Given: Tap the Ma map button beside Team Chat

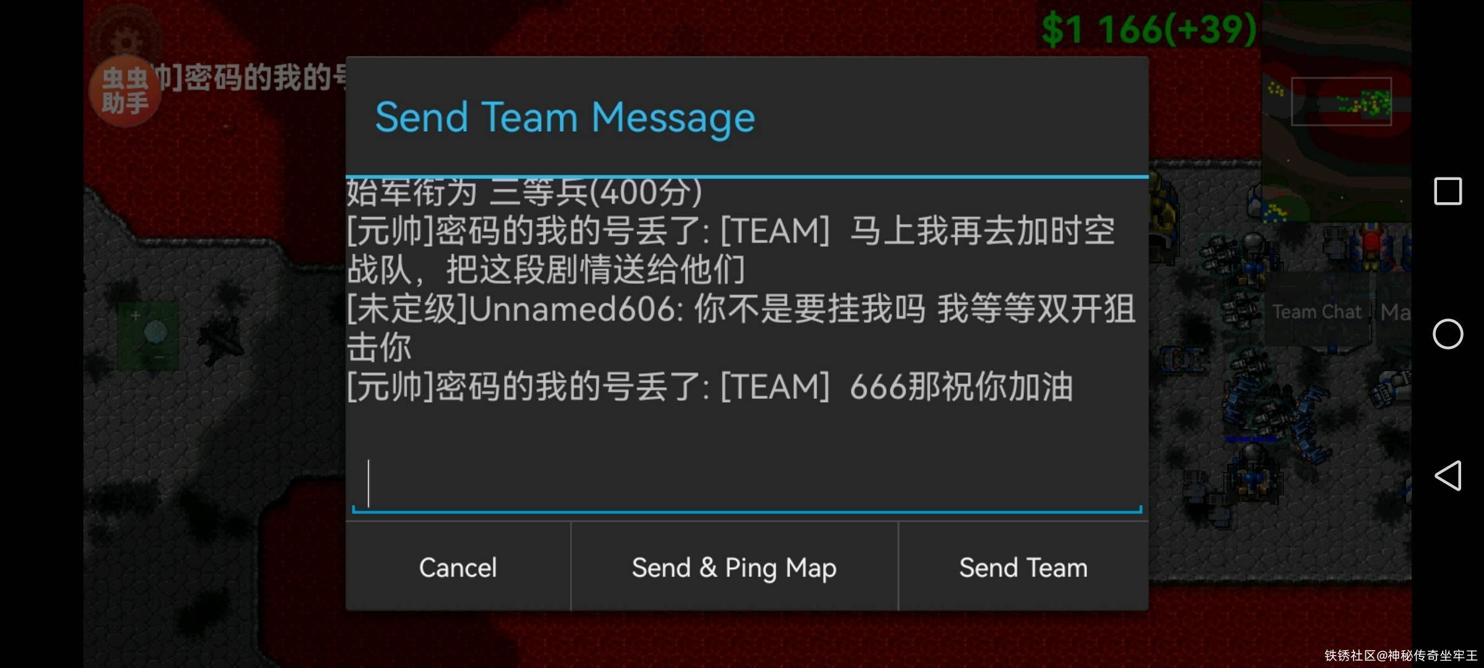Looking at the screenshot, I should pyautogui.click(x=1395, y=311).
